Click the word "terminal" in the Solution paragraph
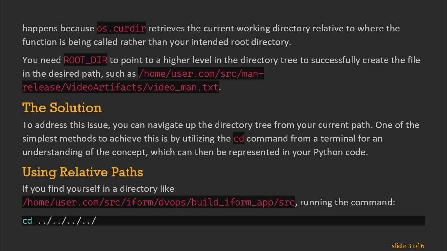The width and height of the screenshot is (447, 251). (x=338, y=138)
